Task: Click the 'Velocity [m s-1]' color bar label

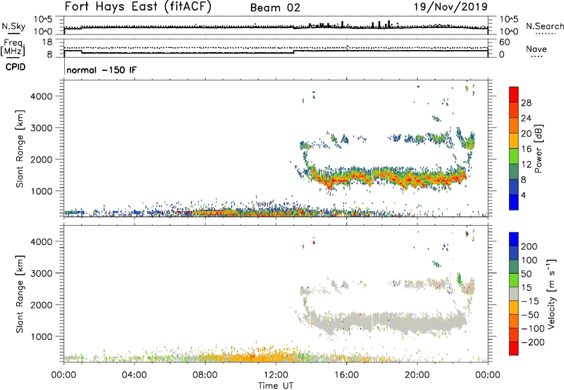Action: (551, 294)
